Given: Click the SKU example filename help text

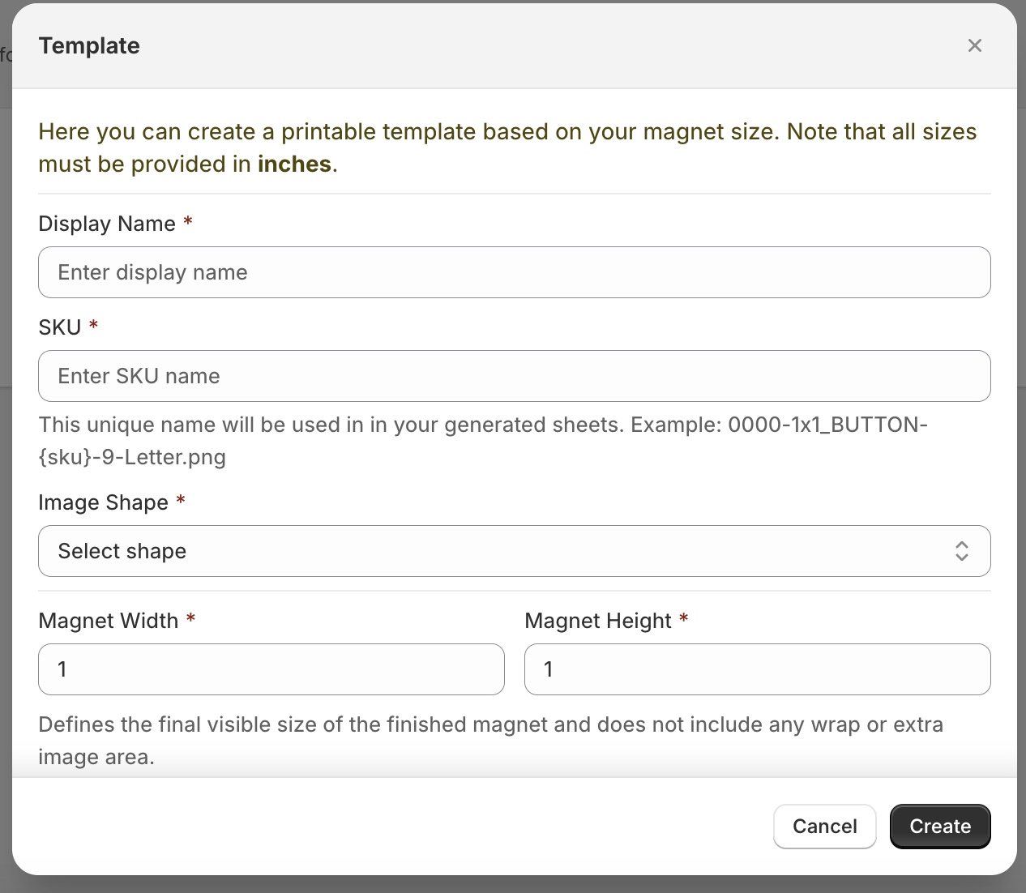Looking at the screenshot, I should (x=482, y=441).
